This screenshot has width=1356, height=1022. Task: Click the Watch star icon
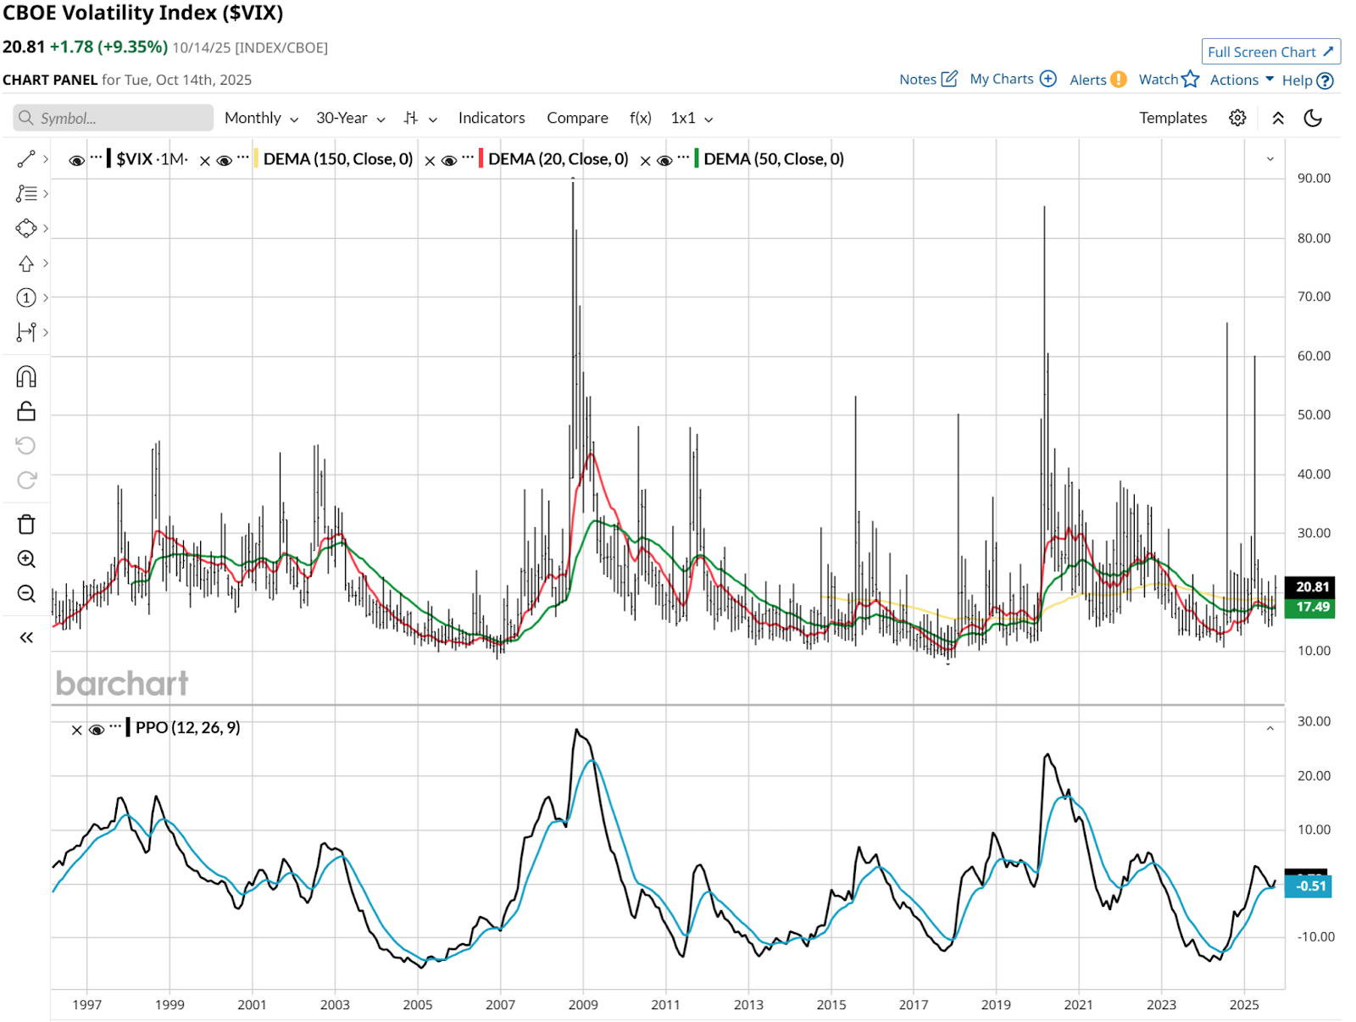click(x=1191, y=79)
